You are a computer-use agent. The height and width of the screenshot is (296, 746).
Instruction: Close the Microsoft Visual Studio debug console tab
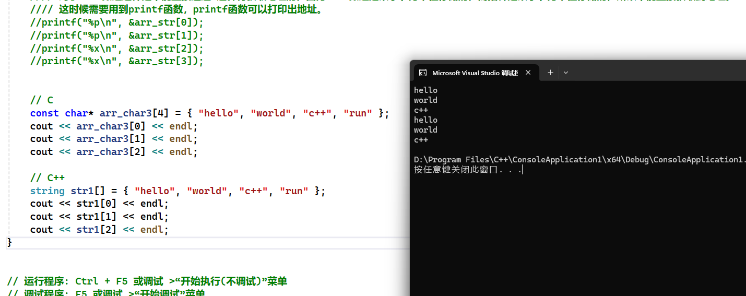[x=528, y=73]
